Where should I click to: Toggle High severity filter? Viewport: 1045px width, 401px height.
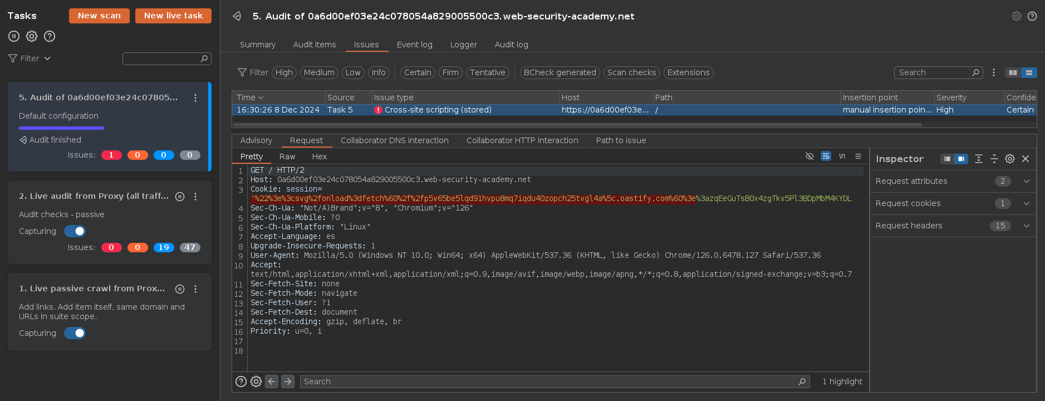[284, 72]
